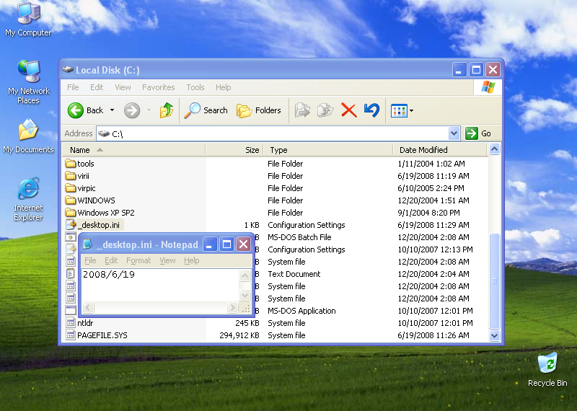577x411 pixels.
Task: Click the Local Disk title bar drive icon
Action: click(x=67, y=69)
